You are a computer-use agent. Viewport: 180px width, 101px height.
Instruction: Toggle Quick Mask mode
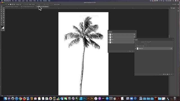click(x=1, y=30)
